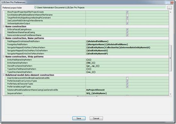Open the AsProjectElement casing value
This screenshot has height=124, width=176.
tap(127, 90)
